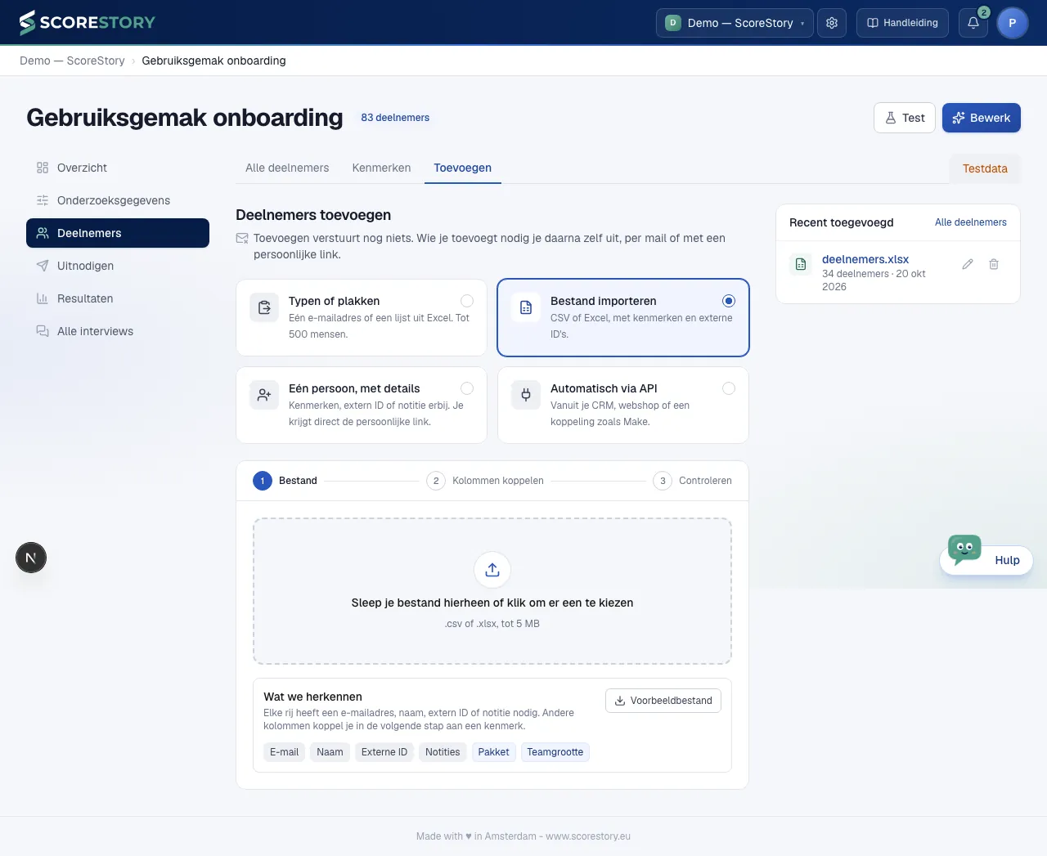The image size is (1047, 856).
Task: Choose the Automatisch via API radio
Action: pyautogui.click(x=729, y=388)
